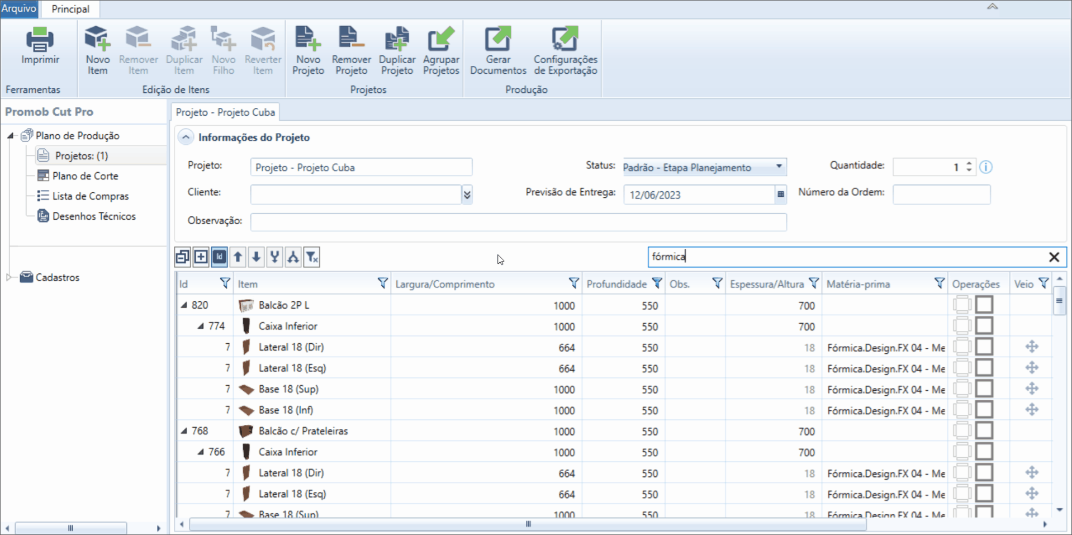
Task: Collapse row 774 Caixa Inferior
Action: click(201, 326)
